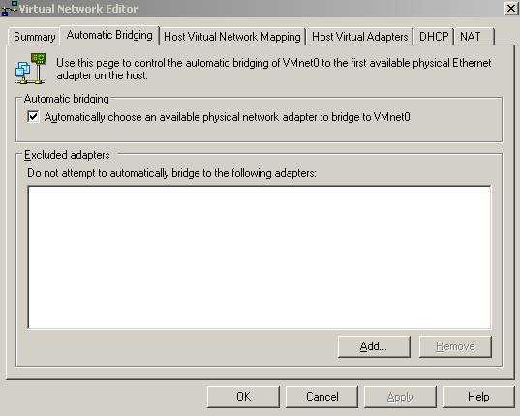This screenshot has width=520, height=416.
Task: Confirm with the OK button
Action: tap(243, 397)
